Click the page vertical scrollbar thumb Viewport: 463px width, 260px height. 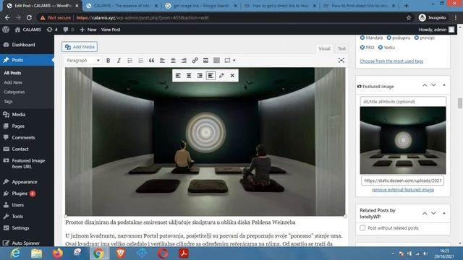coord(460,103)
